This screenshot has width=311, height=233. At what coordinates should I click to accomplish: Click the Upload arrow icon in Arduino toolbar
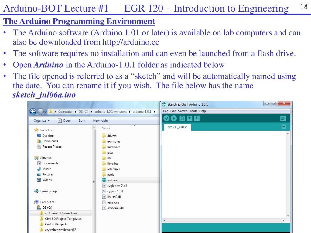click(173, 119)
